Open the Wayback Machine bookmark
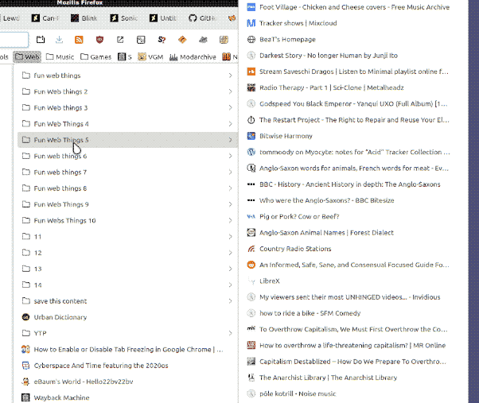This screenshot has height=403, width=479. click(x=127, y=397)
